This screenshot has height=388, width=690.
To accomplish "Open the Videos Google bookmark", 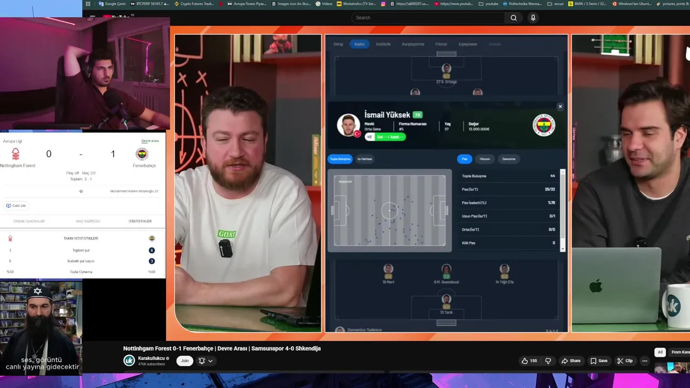I will pyautogui.click(x=324, y=4).
